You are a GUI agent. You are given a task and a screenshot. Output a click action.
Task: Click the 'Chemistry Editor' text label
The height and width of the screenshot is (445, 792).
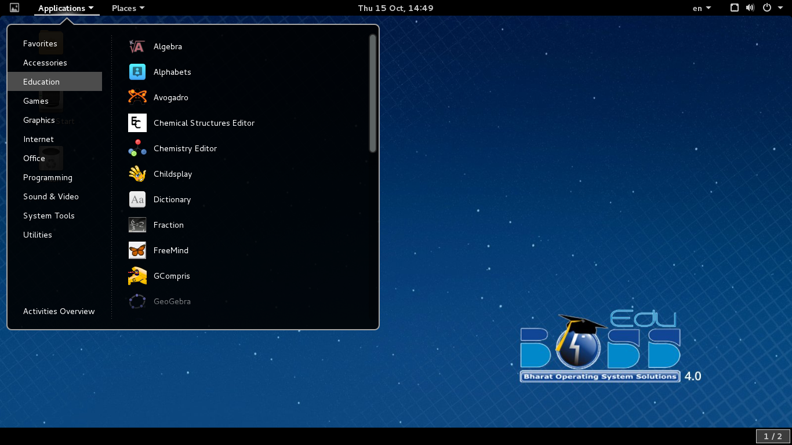click(185, 148)
